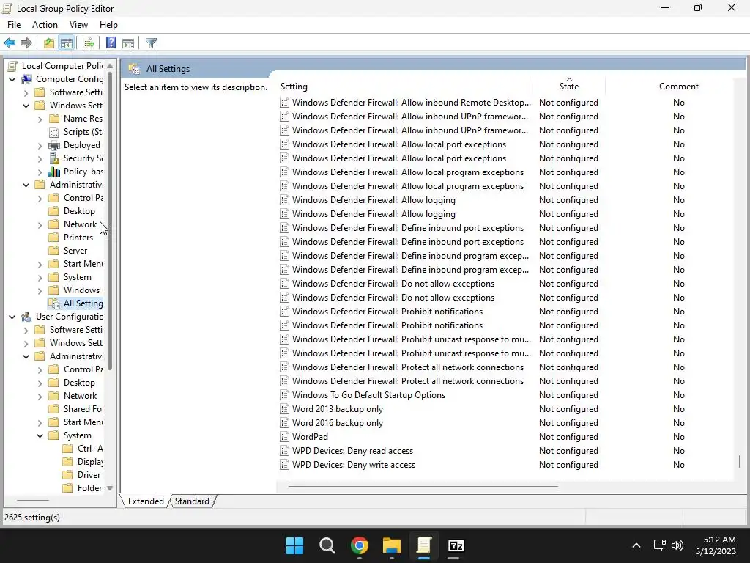Sort by the Comment column header

679,87
